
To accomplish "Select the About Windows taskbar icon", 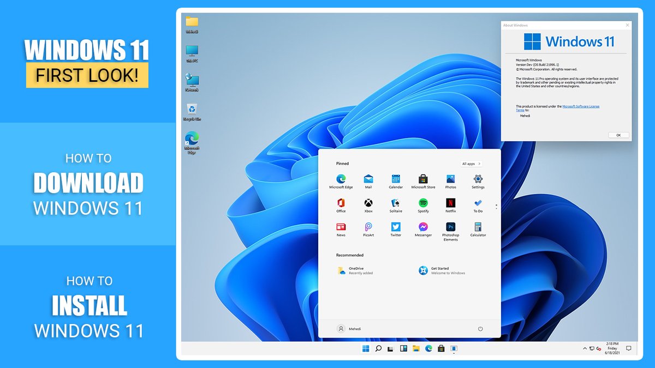I will tap(454, 348).
